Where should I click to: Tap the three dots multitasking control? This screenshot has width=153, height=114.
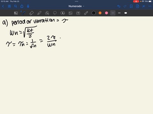coord(76,1)
